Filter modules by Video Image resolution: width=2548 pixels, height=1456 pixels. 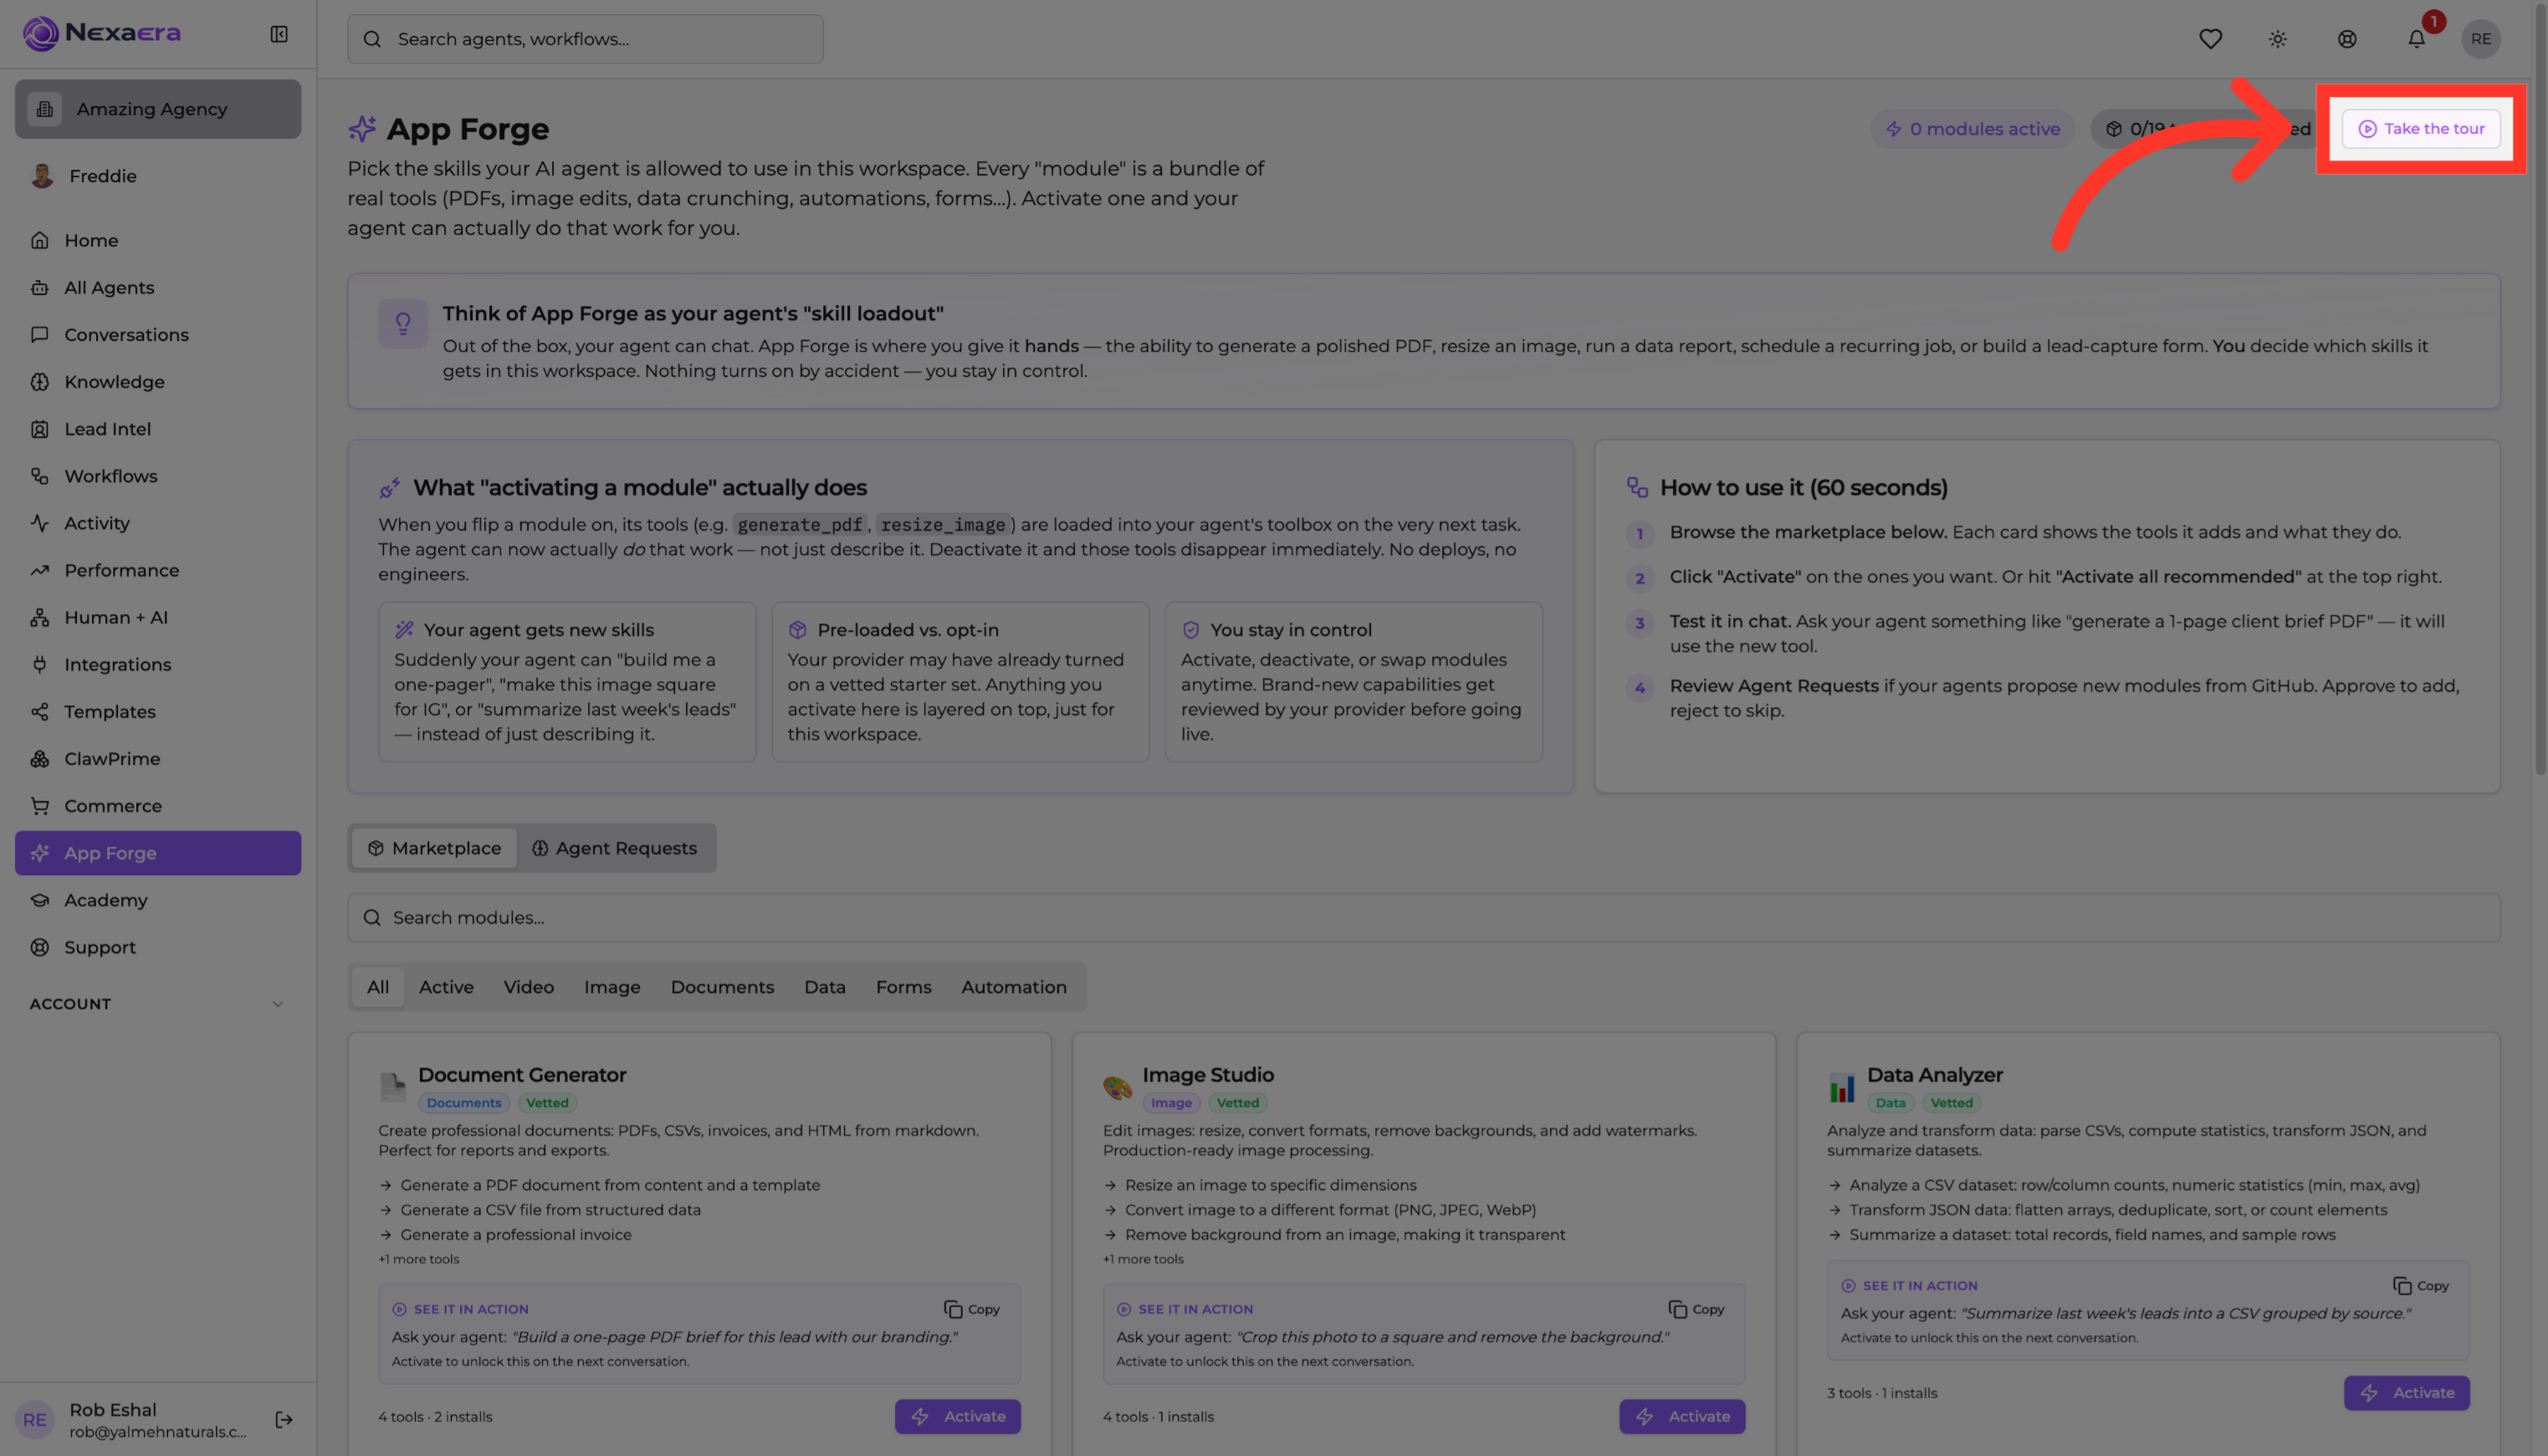tap(529, 987)
